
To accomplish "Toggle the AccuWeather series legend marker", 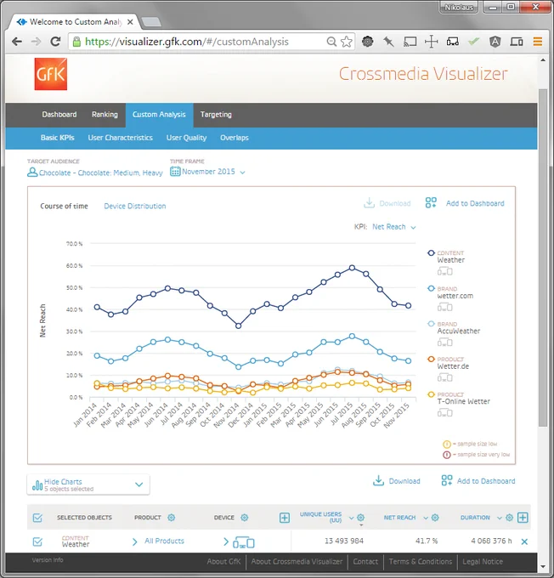I will [431, 324].
